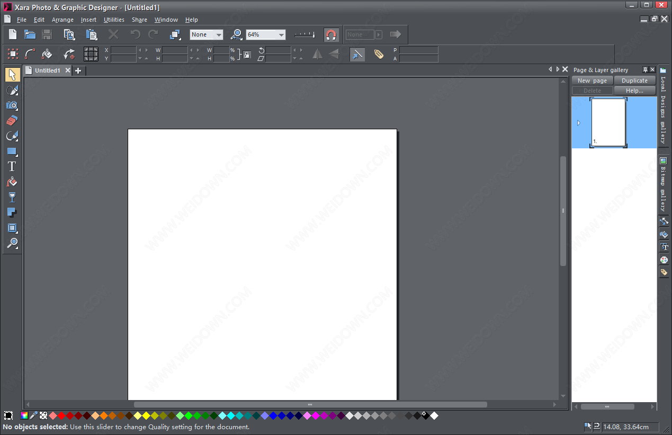This screenshot has height=435, width=672.
Task: Set no color with crosshatch swatch
Action: tap(43, 416)
